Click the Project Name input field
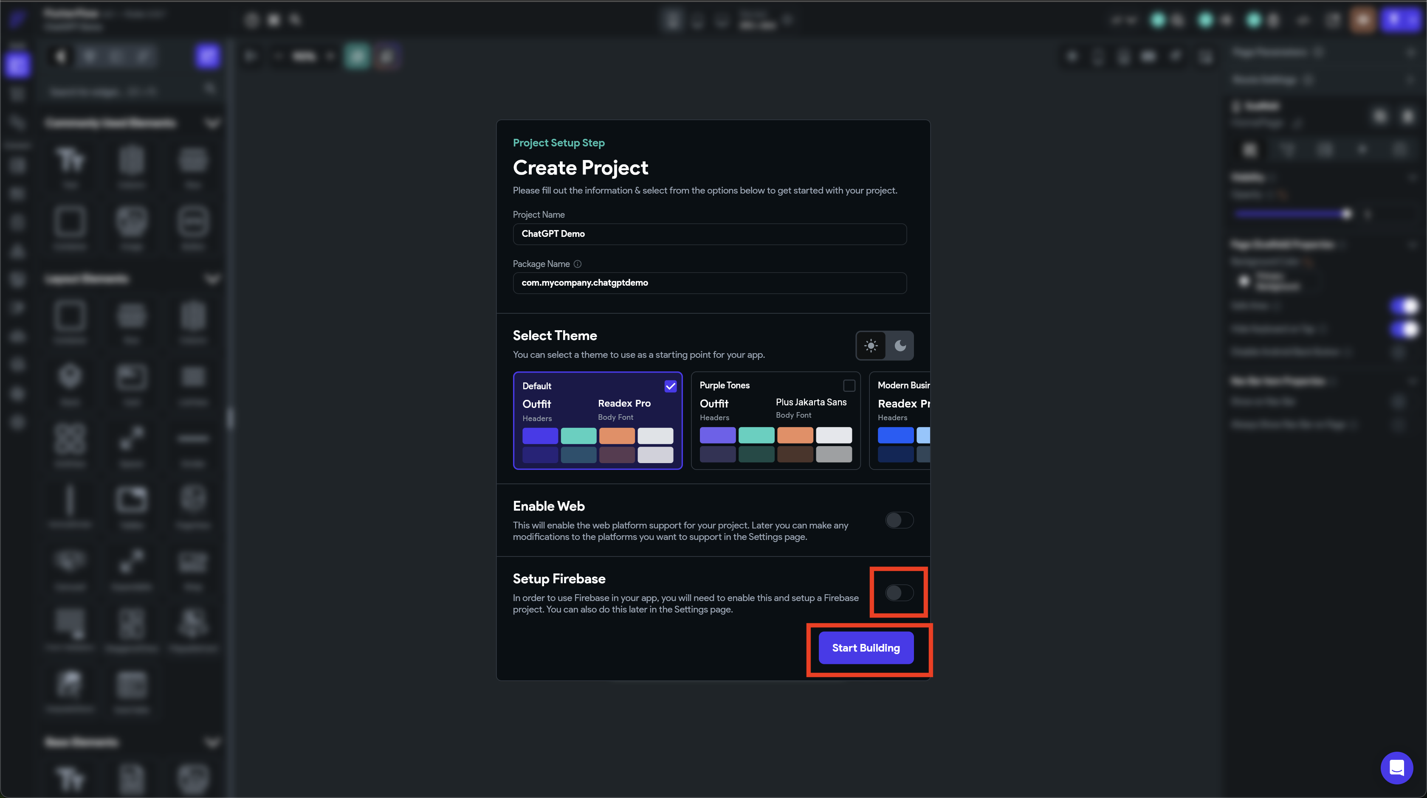 (x=709, y=234)
